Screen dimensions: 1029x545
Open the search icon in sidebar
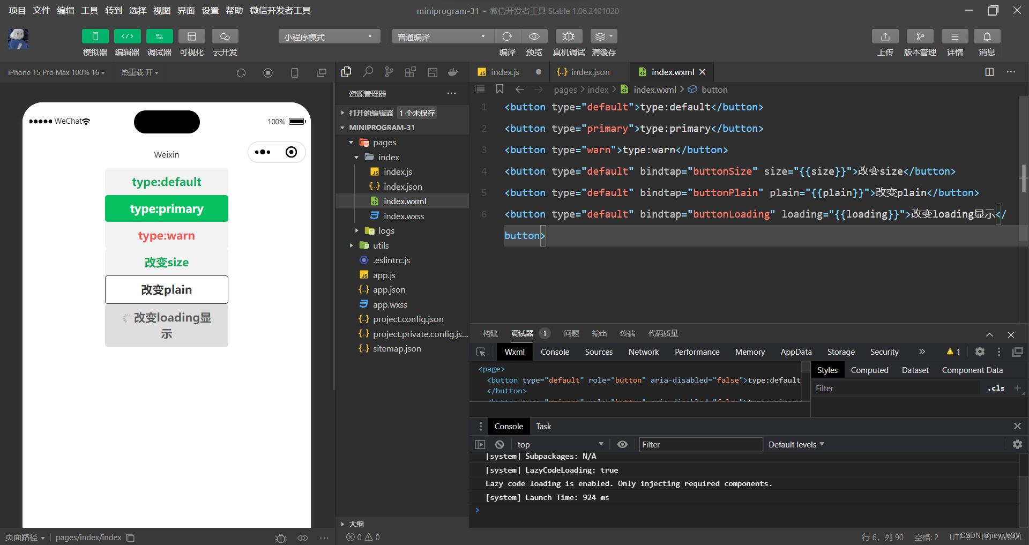(x=368, y=72)
